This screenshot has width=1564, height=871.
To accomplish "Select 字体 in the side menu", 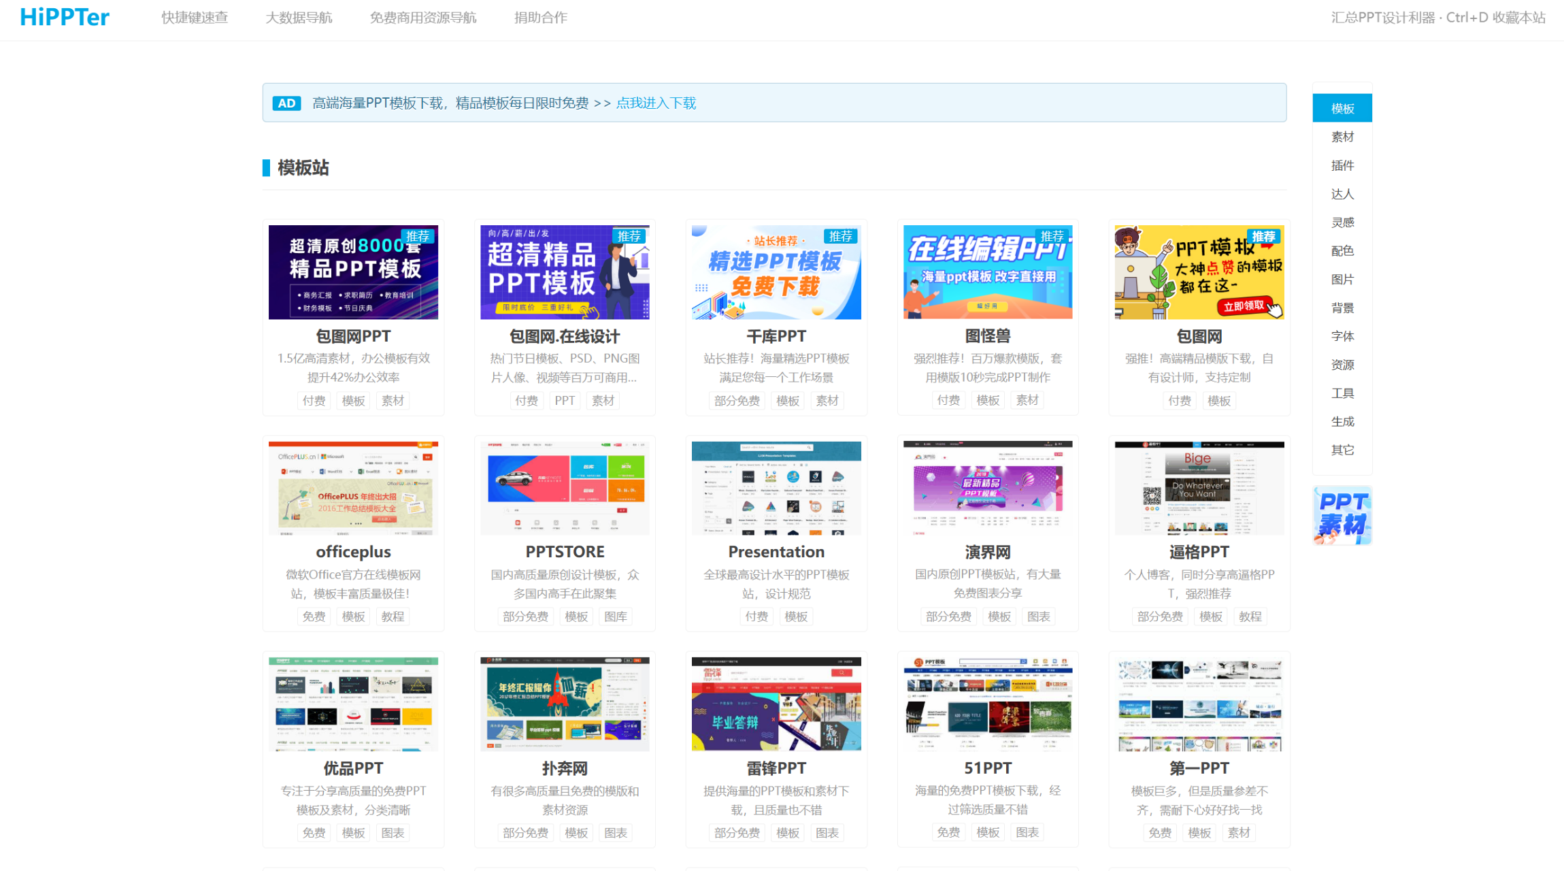I will click(1342, 336).
